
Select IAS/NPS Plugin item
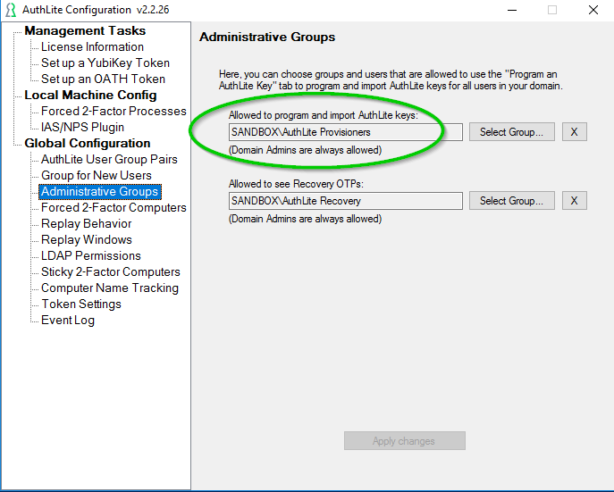(x=82, y=127)
